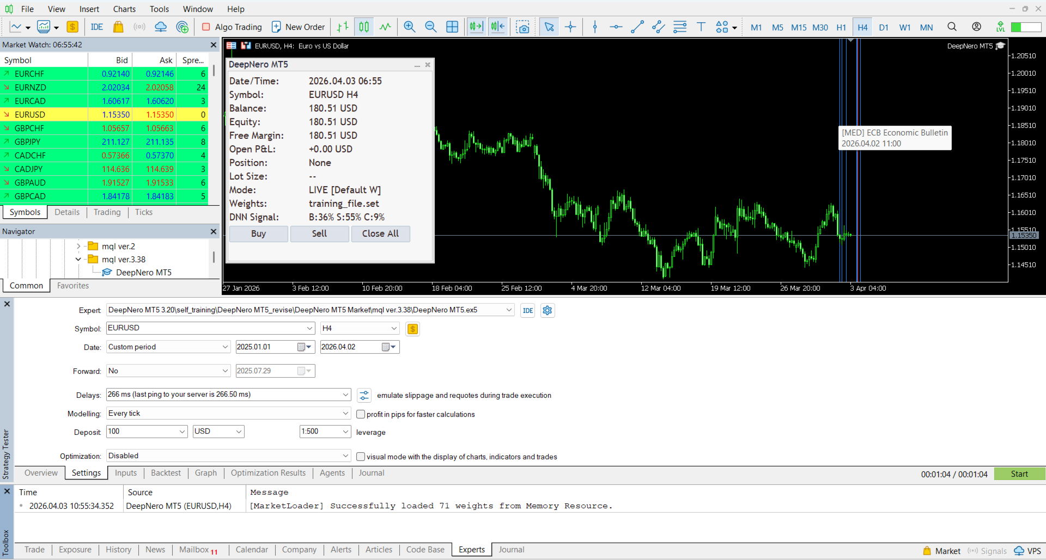This screenshot has width=1046, height=560.
Task: Click the Tile Windows grid icon
Action: point(452,27)
